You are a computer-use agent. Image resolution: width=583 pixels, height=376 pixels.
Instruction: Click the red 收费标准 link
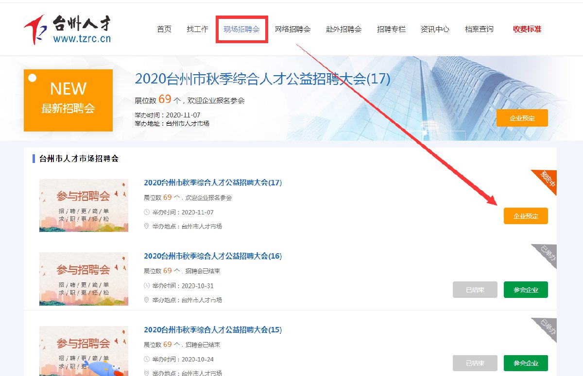527,29
